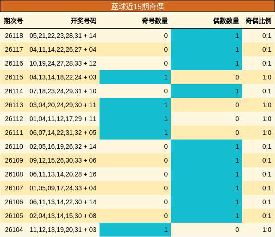Click the 0:1 ratio in row 26118
The height and width of the screenshot is (237, 275).
(x=267, y=36)
